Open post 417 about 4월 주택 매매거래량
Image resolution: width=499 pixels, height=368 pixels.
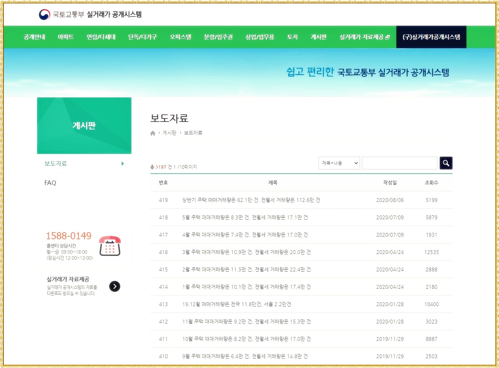click(x=245, y=235)
